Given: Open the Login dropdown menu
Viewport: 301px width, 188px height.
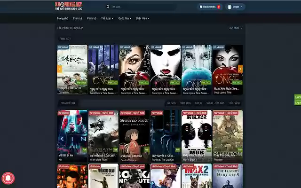Looking at the screenshot, I should pos(235,7).
